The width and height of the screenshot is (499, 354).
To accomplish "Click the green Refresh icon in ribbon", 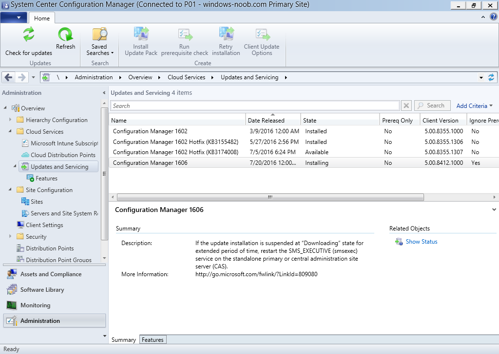I will 66,35.
